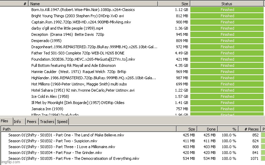Image resolution: width=265 pixels, height=165 pixels.
Task: Select the Highlander.1986.REMASTERED torrent
Action: coord(94,78)
